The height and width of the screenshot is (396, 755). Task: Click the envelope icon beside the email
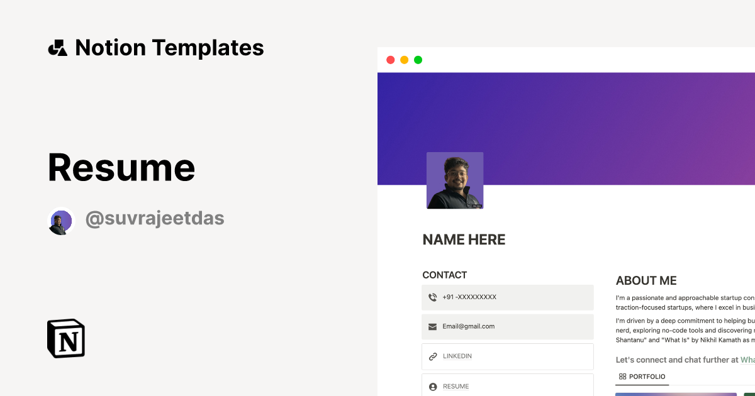tap(432, 327)
